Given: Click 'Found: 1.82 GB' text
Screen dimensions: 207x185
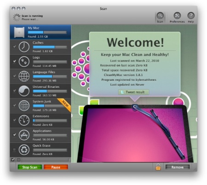Looking at the screenshot, I should pos(43,51).
